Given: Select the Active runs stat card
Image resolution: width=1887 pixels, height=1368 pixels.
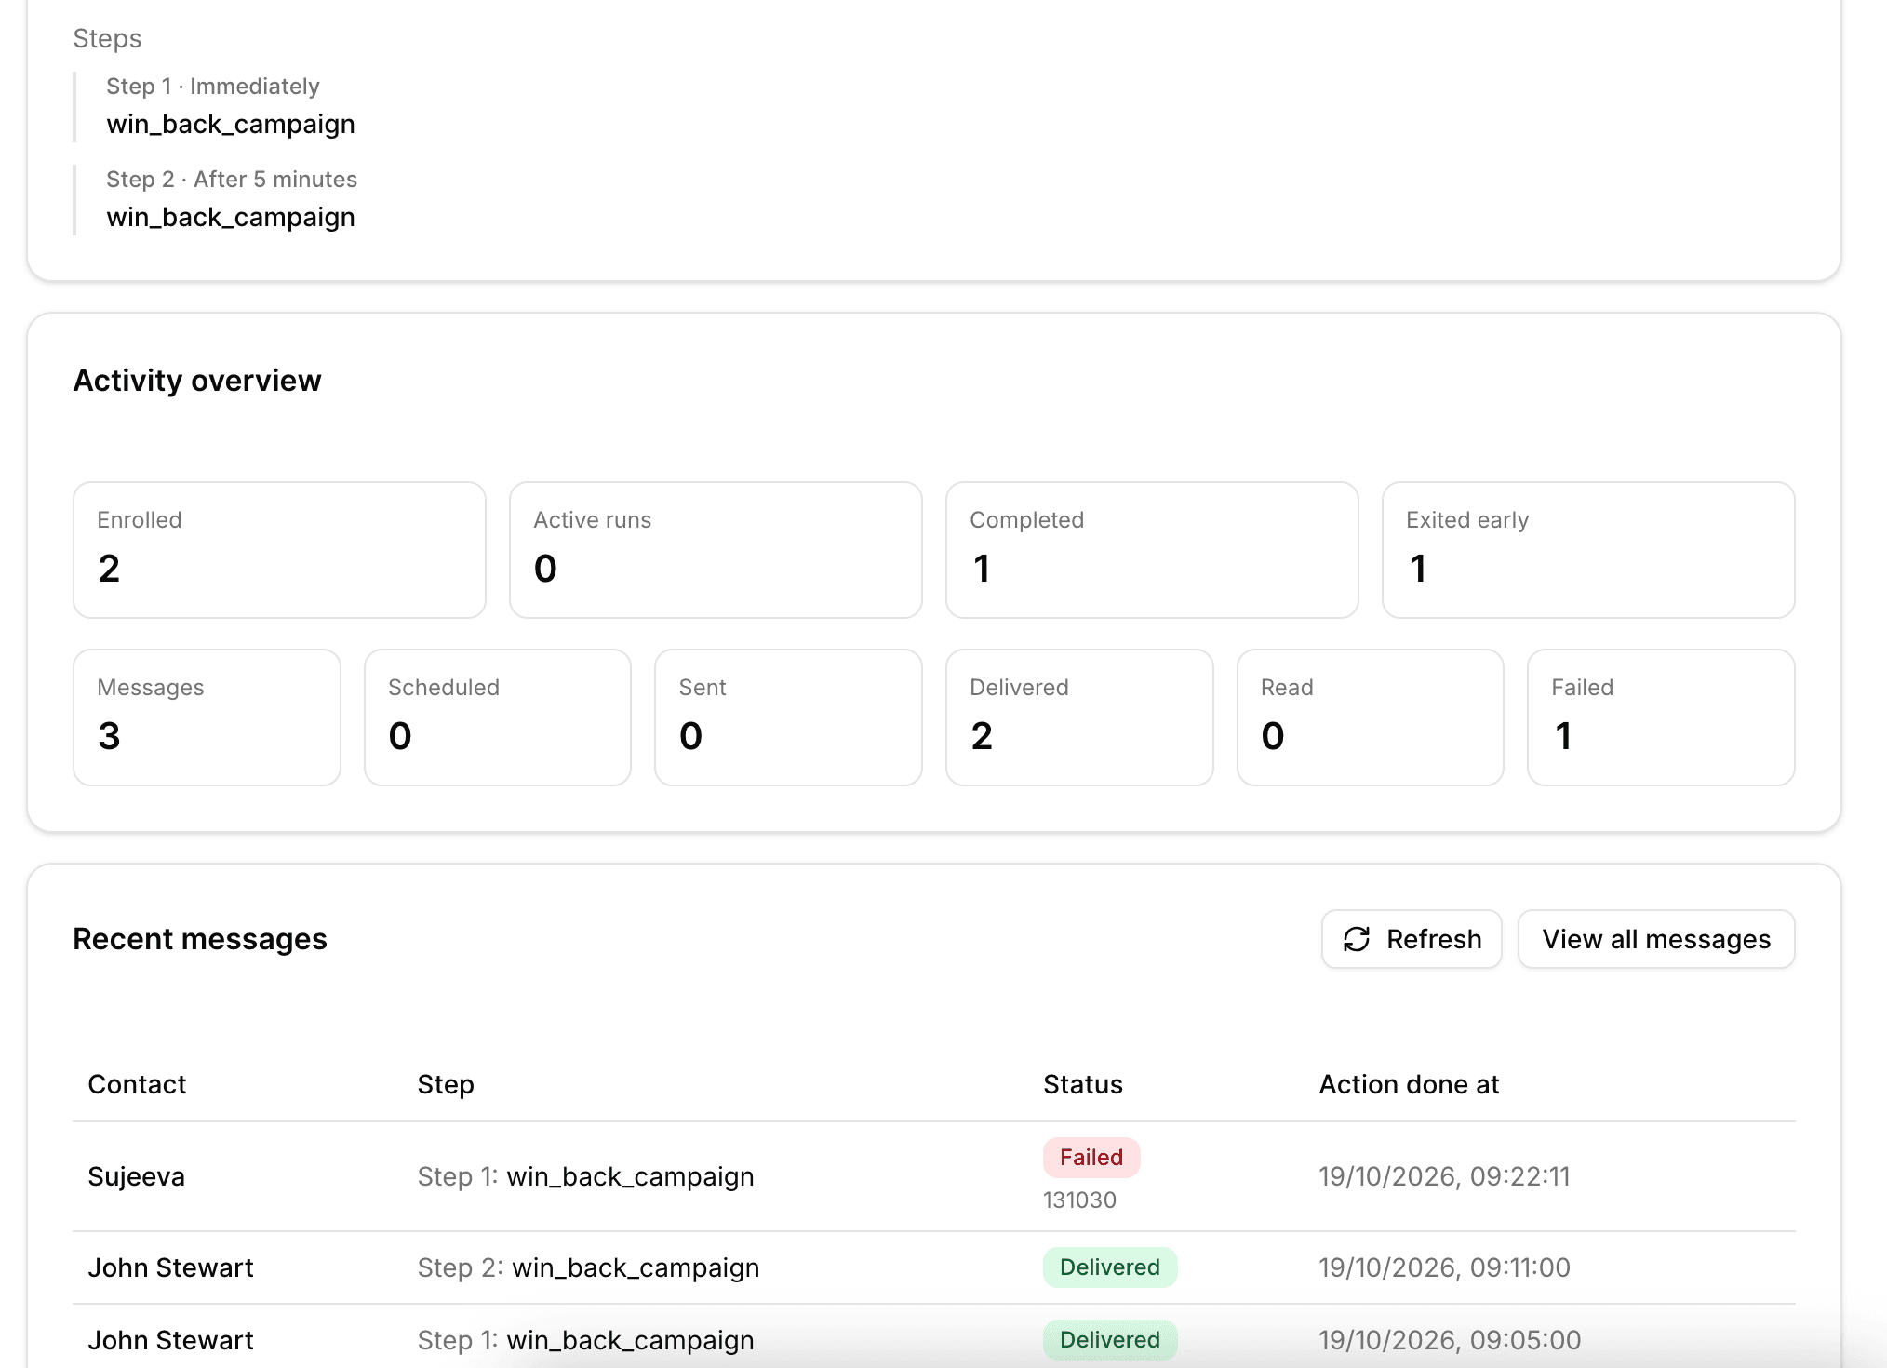Looking at the screenshot, I should 716,550.
